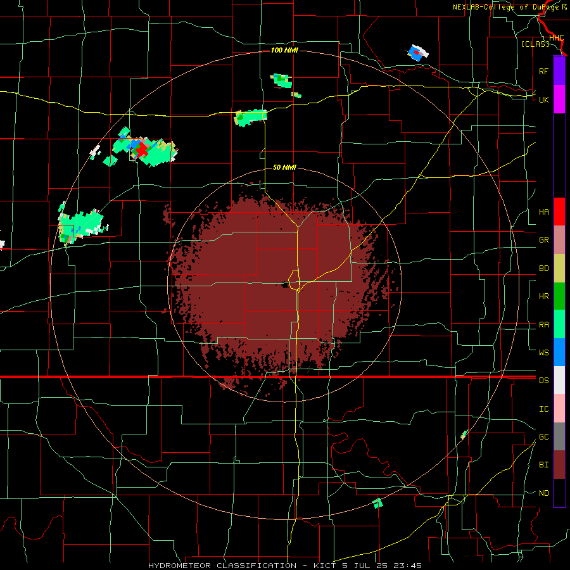Choose the DS white legend block
Viewport: 570px width, 570px height.
point(559,380)
